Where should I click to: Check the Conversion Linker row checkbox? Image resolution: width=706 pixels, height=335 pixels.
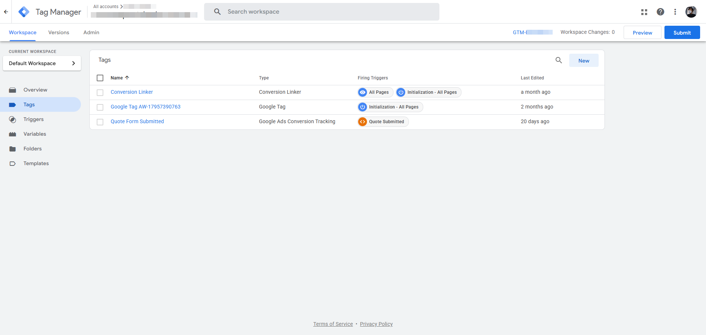tap(100, 93)
